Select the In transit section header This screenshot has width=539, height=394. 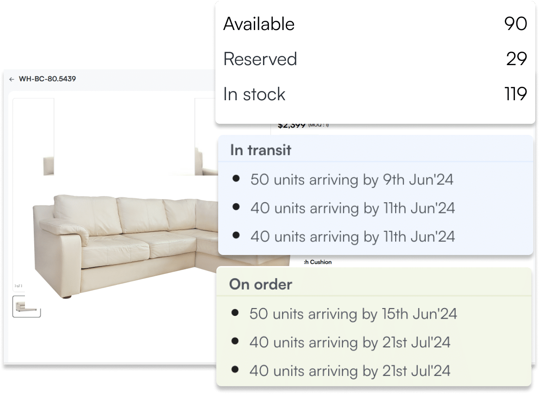point(261,150)
